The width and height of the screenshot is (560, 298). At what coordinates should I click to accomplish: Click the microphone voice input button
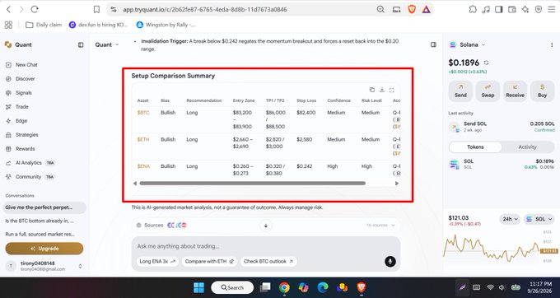point(390,262)
